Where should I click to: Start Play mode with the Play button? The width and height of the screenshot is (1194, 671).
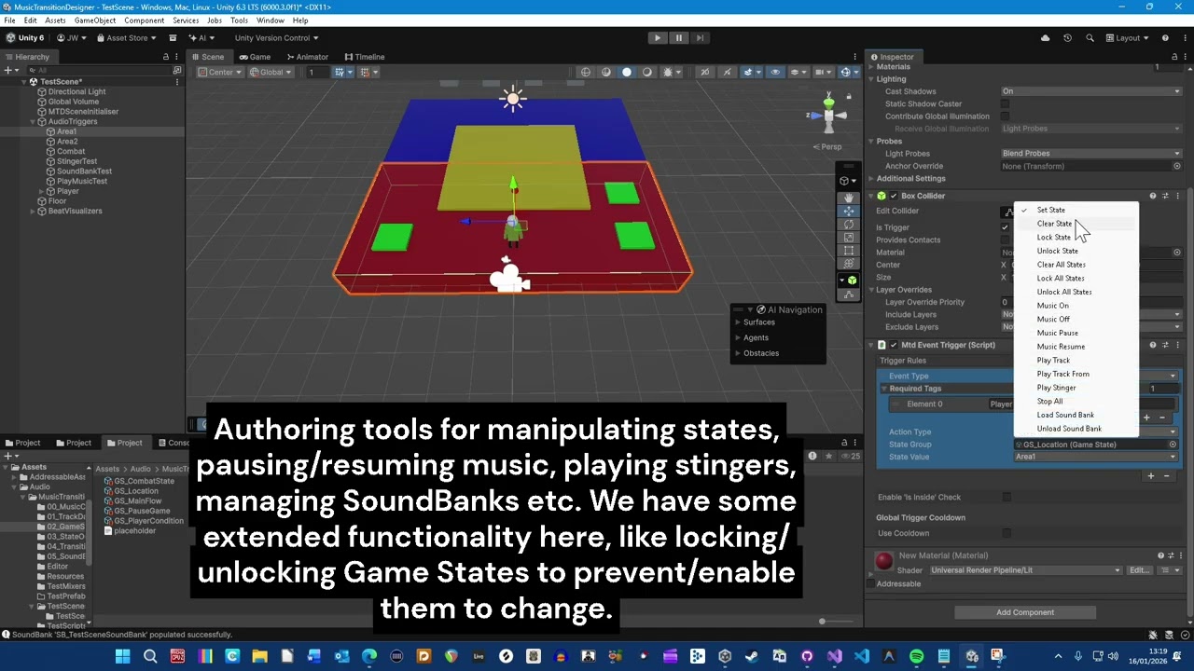click(658, 38)
